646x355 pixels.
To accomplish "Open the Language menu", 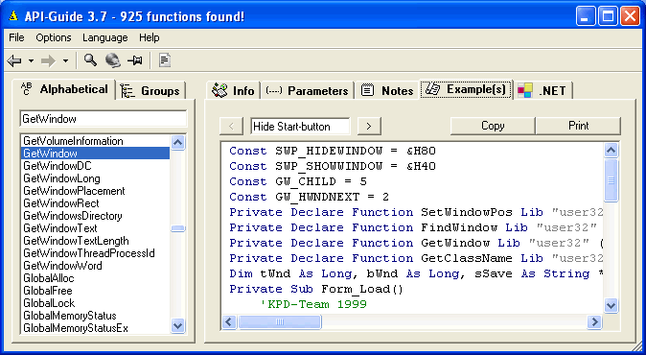I will coord(105,37).
